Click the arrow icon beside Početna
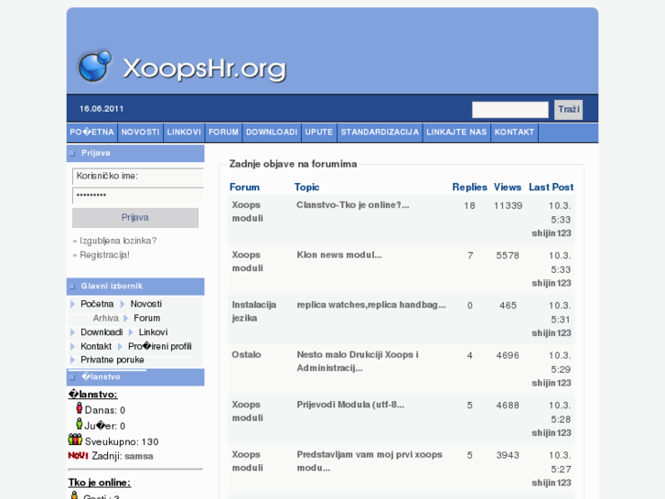 click(72, 304)
